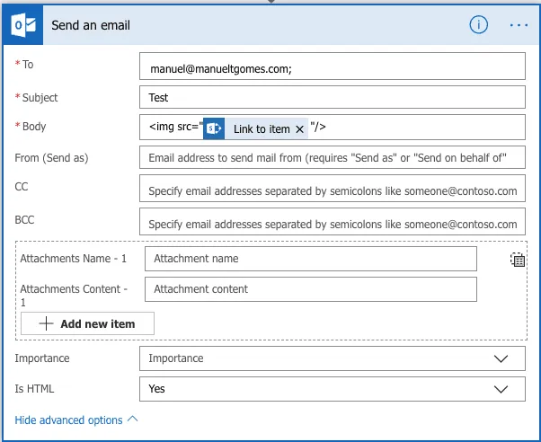Click the Attachment name input
Screen dimensions: 541x442
pos(310,259)
